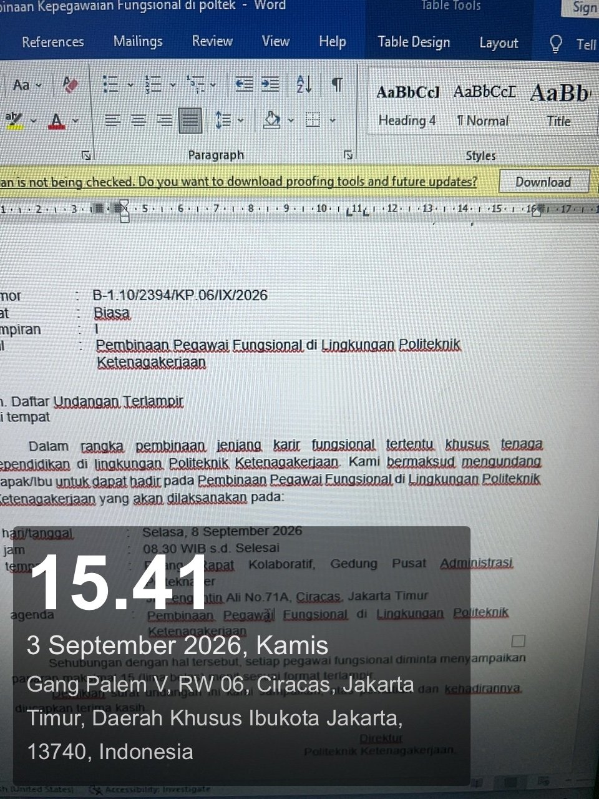Toggle the show paragraph marks (¶) button
This screenshot has width=599, height=799.
click(x=337, y=84)
